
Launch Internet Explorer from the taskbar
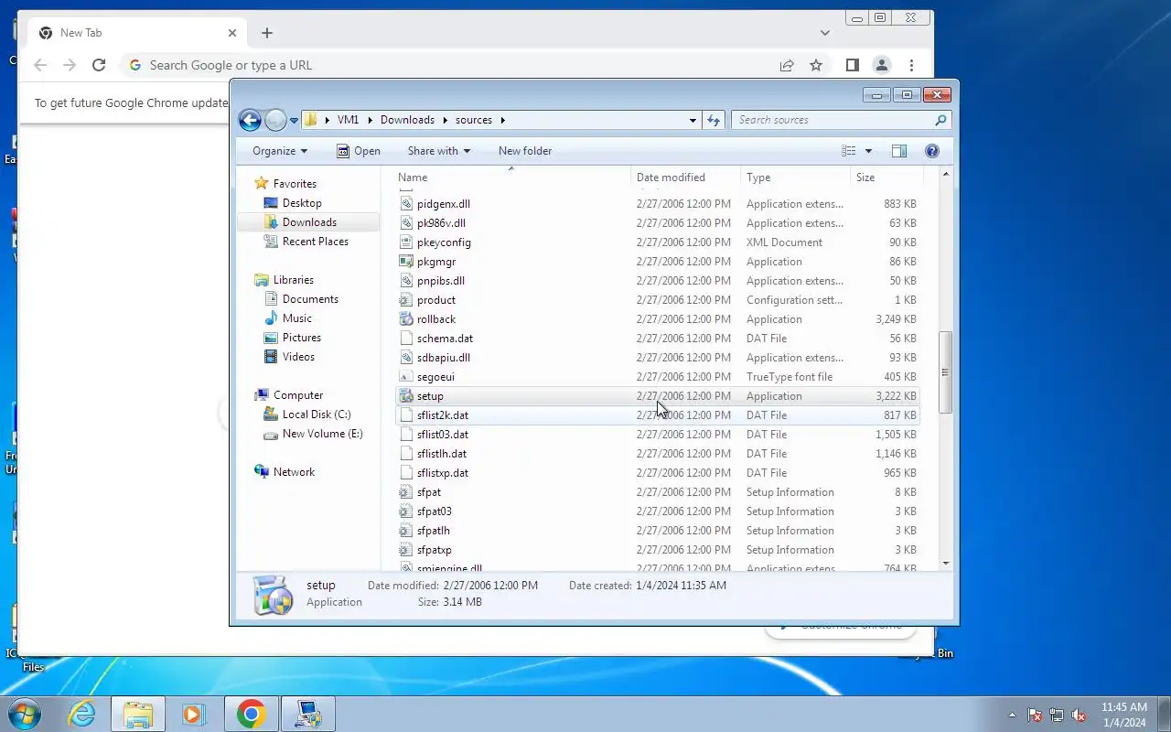(x=82, y=714)
